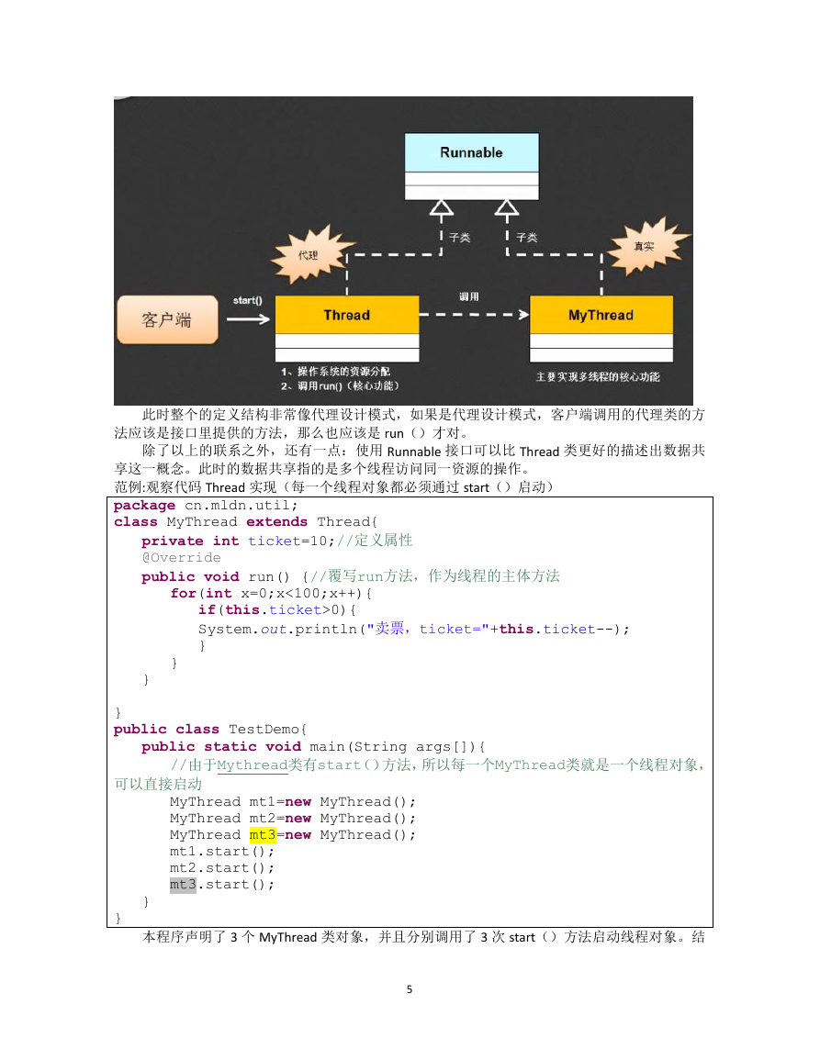Click the text "2、调用run()（核心功能）"
The height and width of the screenshot is (1060, 820).
point(340,386)
